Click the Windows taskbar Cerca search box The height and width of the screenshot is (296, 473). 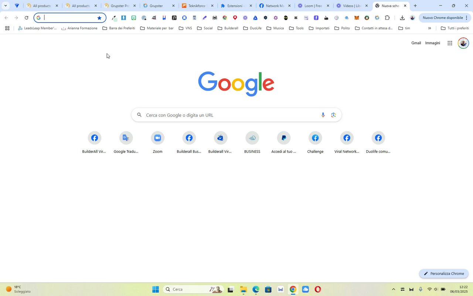(x=193, y=289)
